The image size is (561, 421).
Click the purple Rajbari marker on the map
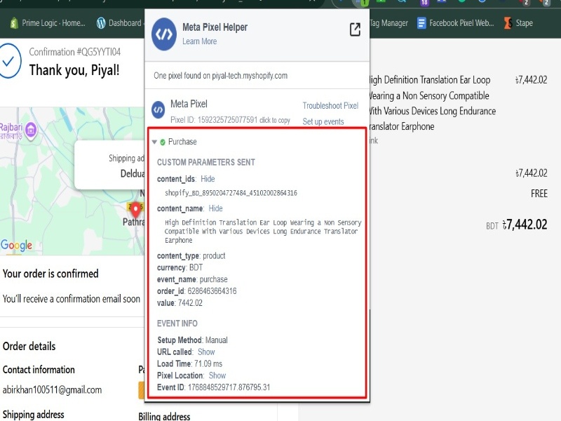click(31, 131)
